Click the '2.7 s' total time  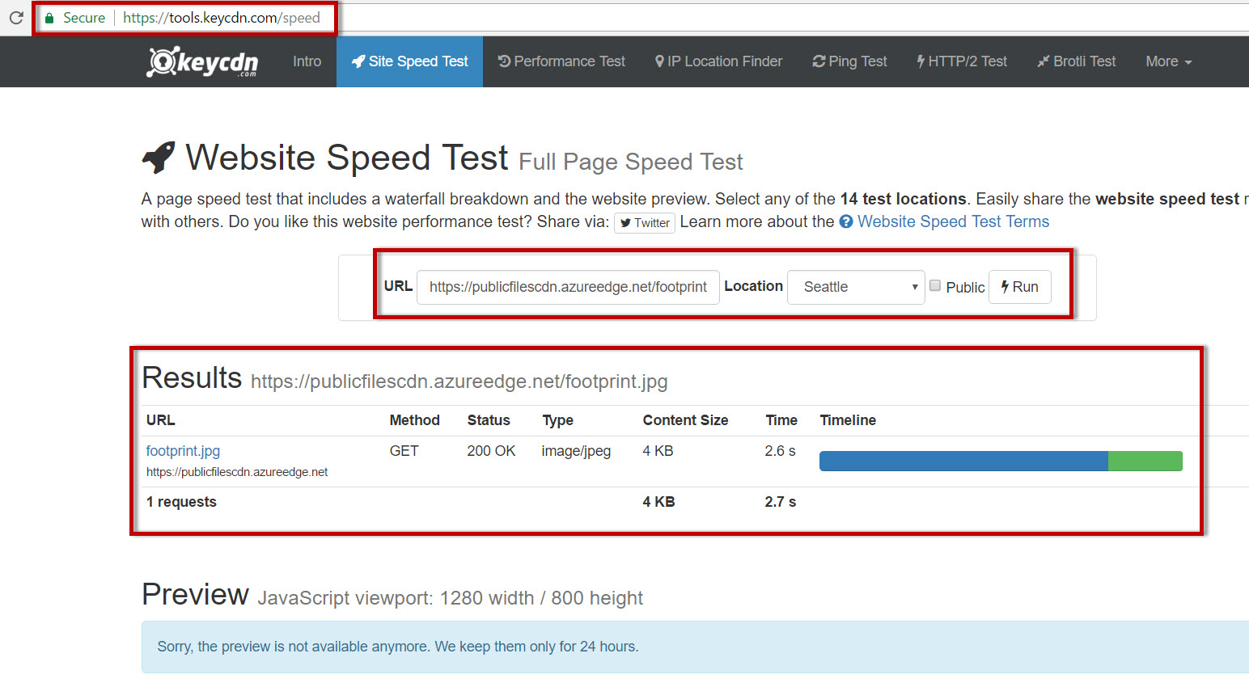coord(780,502)
